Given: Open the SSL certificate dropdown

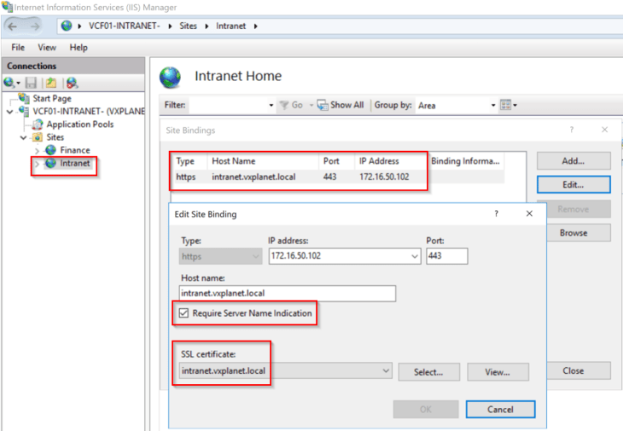Looking at the screenshot, I should (x=386, y=371).
